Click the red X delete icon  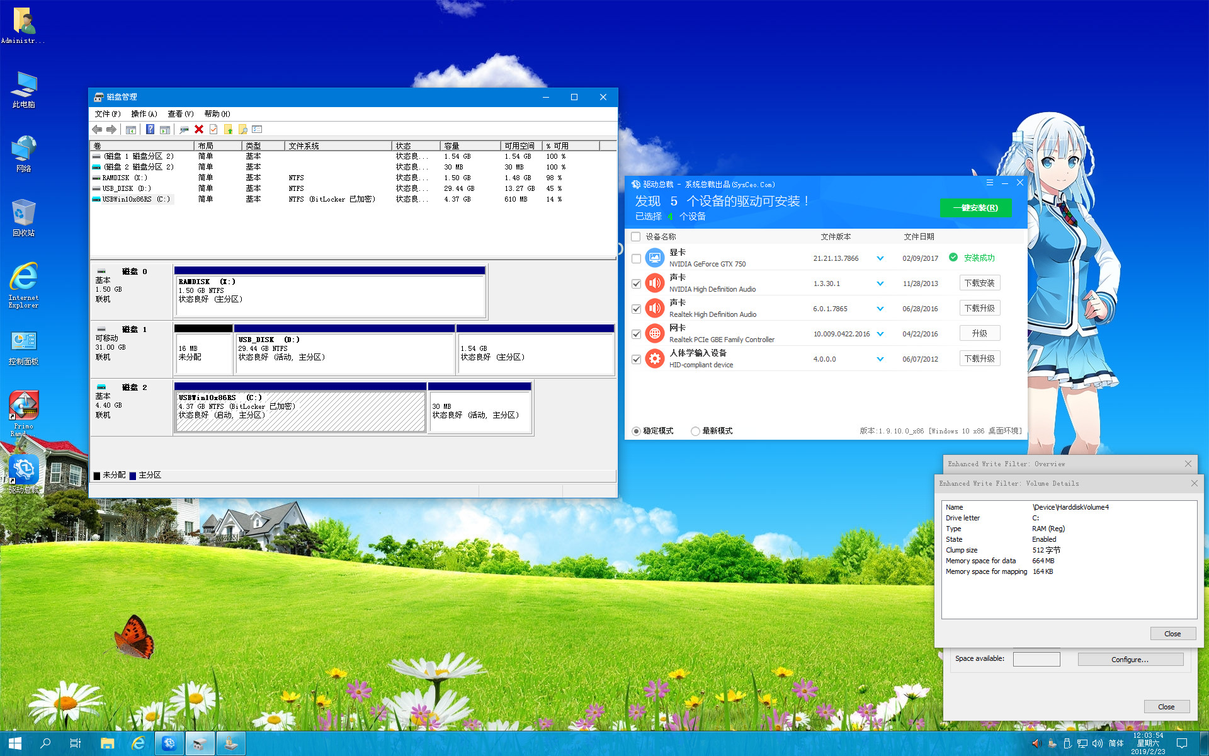pos(199,129)
